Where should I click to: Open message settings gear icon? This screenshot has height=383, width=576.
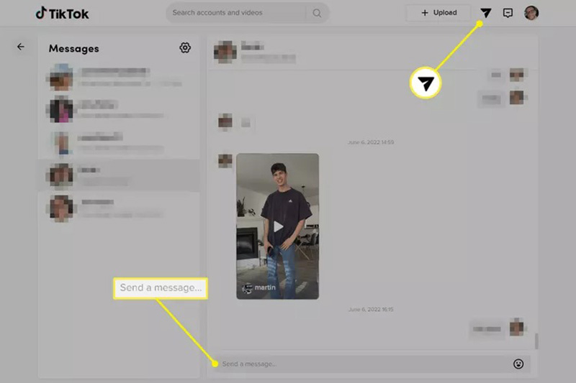coord(185,47)
